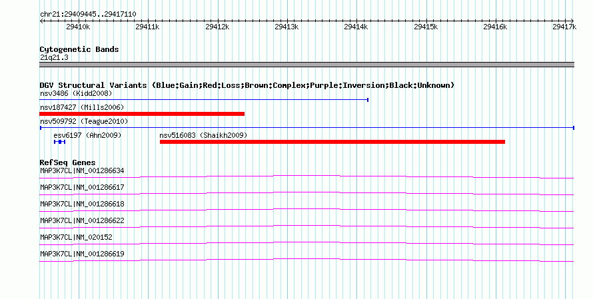Click the blue nsv509792 gain variant line
The height and width of the screenshot is (299, 593).
(x=306, y=128)
